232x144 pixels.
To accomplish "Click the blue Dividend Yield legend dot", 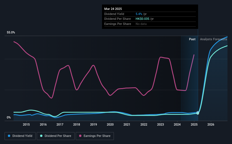I will 9,136.
